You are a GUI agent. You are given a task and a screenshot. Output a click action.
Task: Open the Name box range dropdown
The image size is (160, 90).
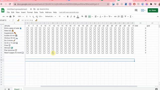click(9, 20)
